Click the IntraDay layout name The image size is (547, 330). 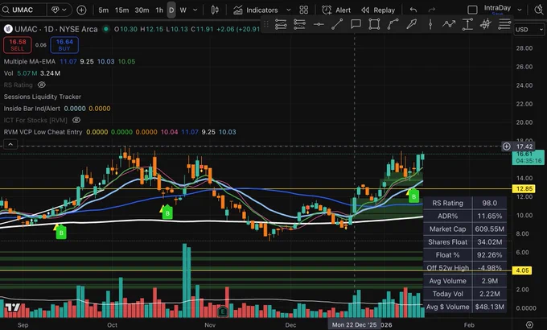point(497,8)
